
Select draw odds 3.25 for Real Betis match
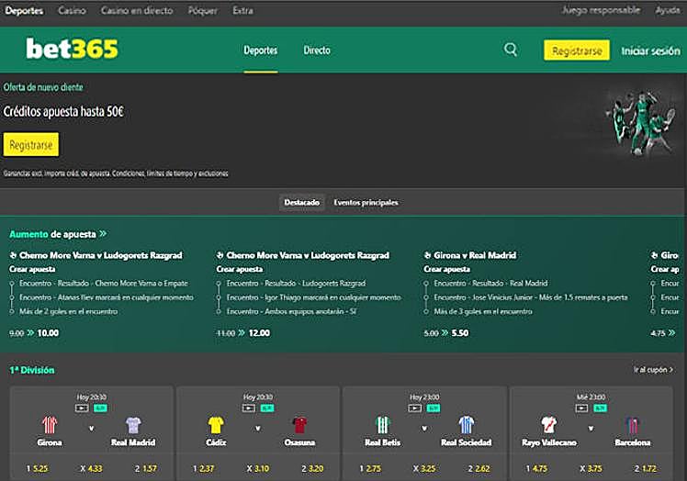click(423, 468)
